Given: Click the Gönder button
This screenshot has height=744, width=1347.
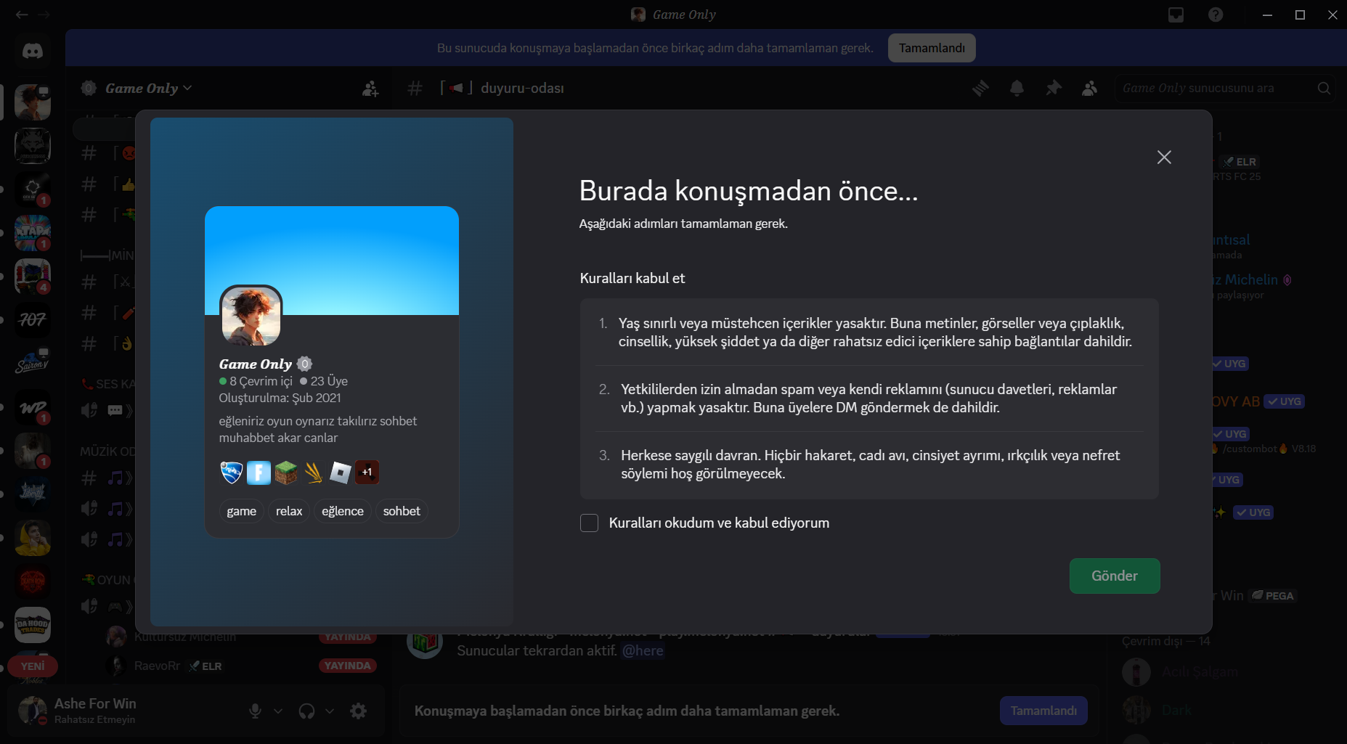Looking at the screenshot, I should point(1115,576).
